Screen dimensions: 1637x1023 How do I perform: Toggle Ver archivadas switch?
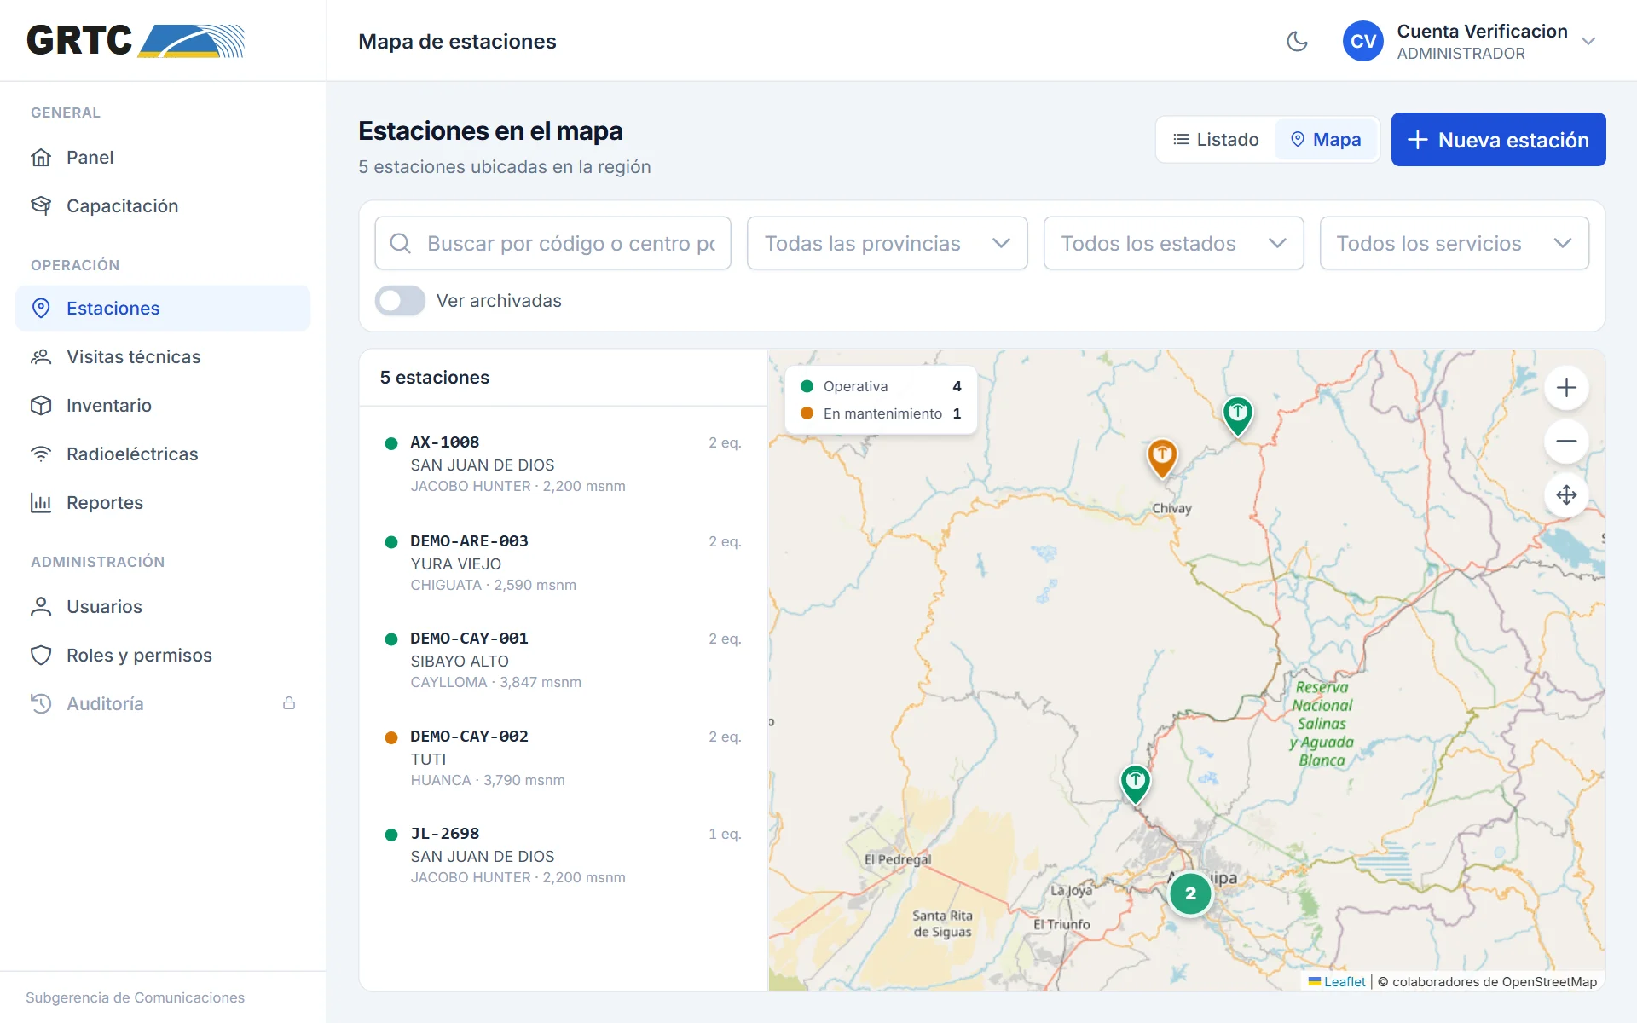[400, 301]
